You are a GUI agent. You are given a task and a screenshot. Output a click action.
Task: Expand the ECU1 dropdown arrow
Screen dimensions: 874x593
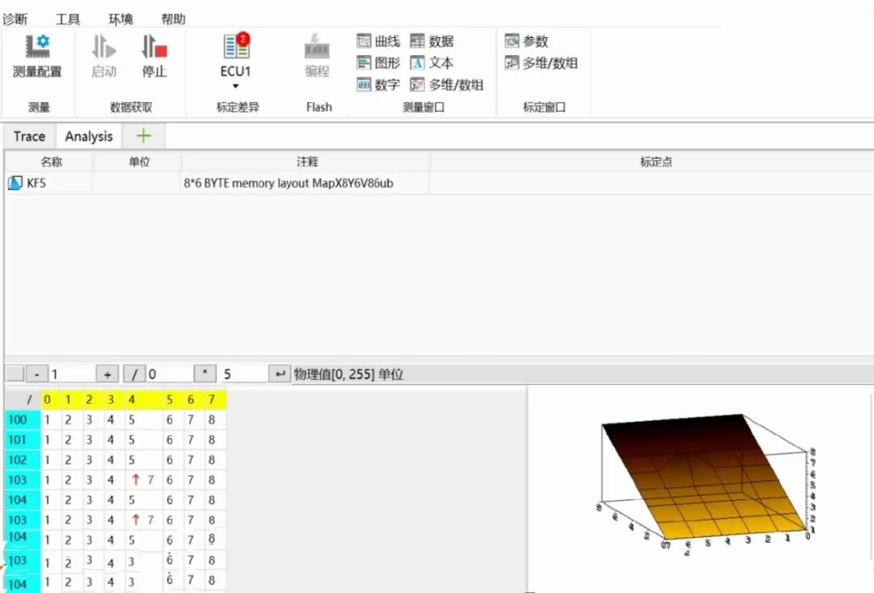pos(235,87)
